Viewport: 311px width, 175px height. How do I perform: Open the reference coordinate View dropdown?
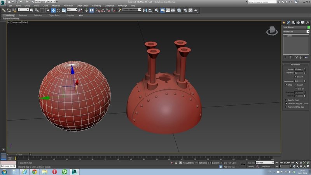(x=72, y=10)
